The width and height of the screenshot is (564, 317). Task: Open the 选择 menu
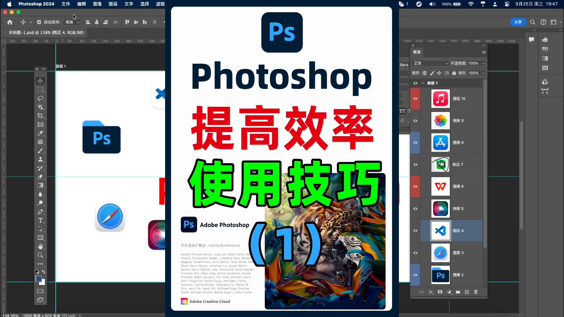(145, 4)
